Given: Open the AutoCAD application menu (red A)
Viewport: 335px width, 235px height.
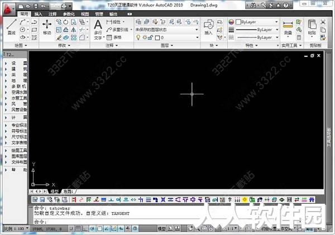Looking at the screenshot, I should [9, 9].
